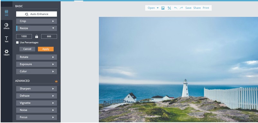Open the Text tool icon
The image size is (258, 123).
pos(6,38)
